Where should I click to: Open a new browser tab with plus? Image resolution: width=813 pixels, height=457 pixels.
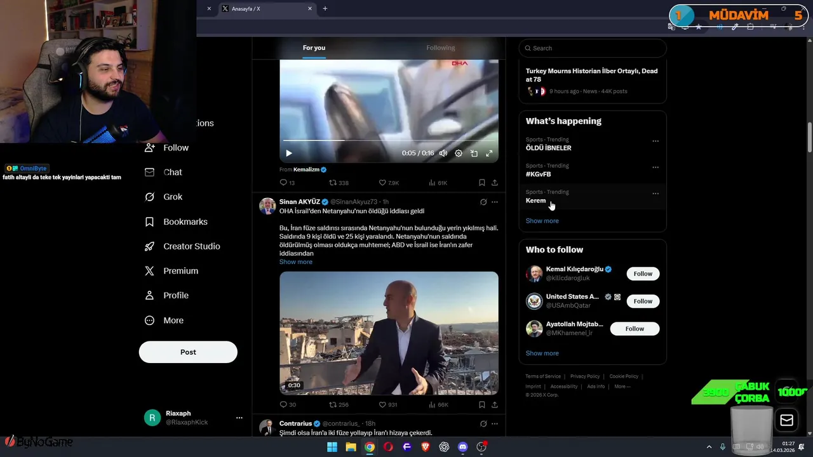[325, 9]
